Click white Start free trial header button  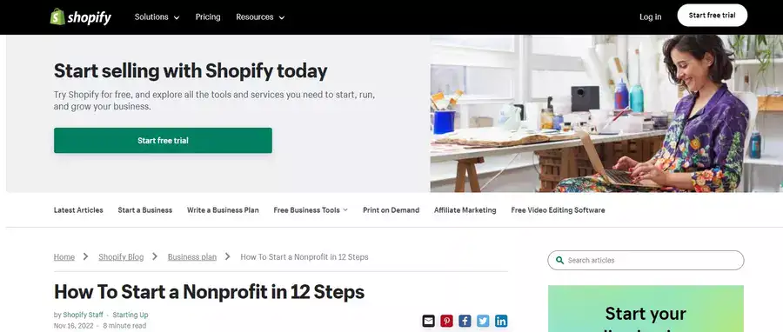click(x=712, y=16)
